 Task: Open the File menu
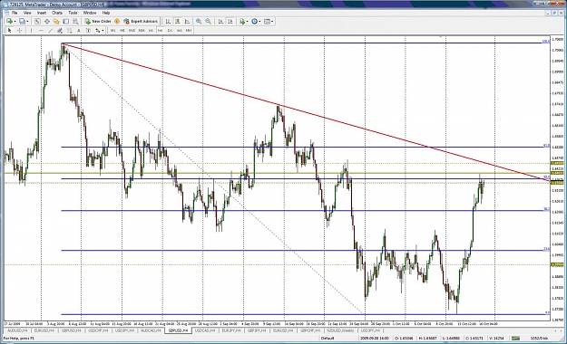(x=15, y=13)
